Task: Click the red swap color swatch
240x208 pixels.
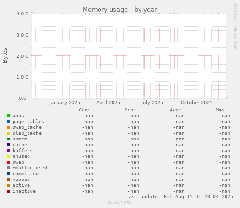Action: (8, 162)
